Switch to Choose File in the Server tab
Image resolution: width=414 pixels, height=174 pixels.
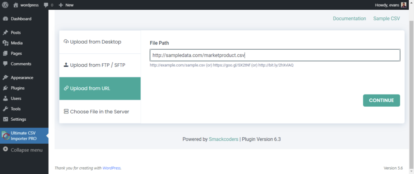(100, 111)
